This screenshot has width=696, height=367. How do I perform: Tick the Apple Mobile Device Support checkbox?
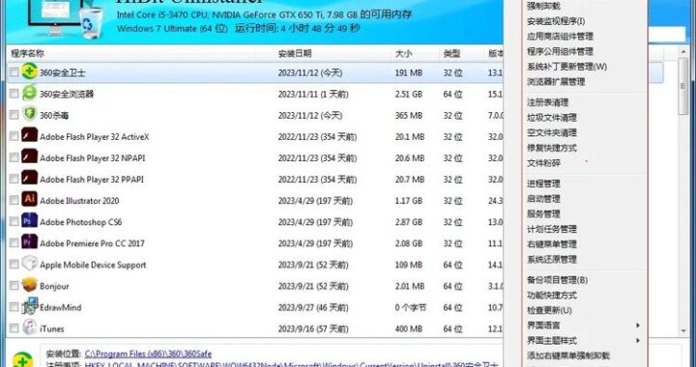click(14, 265)
